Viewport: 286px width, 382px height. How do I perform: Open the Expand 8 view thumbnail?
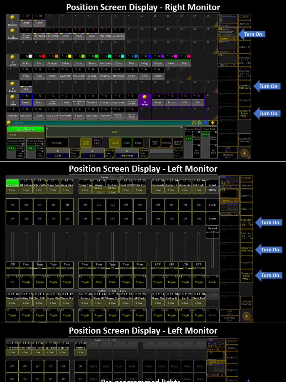(x=228, y=34)
